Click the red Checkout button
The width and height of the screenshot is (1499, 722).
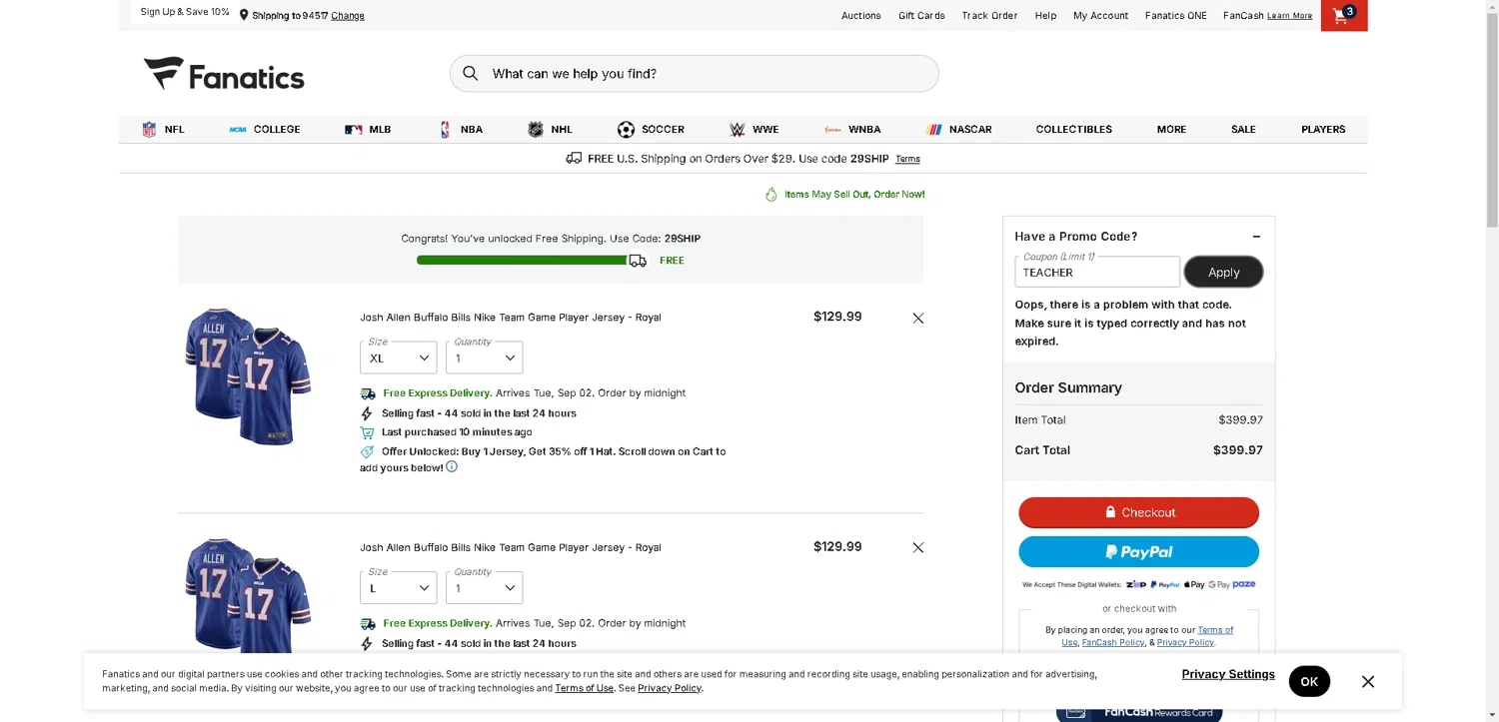tap(1138, 512)
